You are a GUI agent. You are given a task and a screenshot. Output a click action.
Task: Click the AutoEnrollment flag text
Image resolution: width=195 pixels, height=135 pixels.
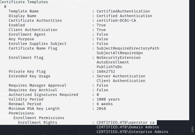[113, 62]
